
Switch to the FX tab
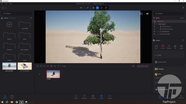point(175,47)
